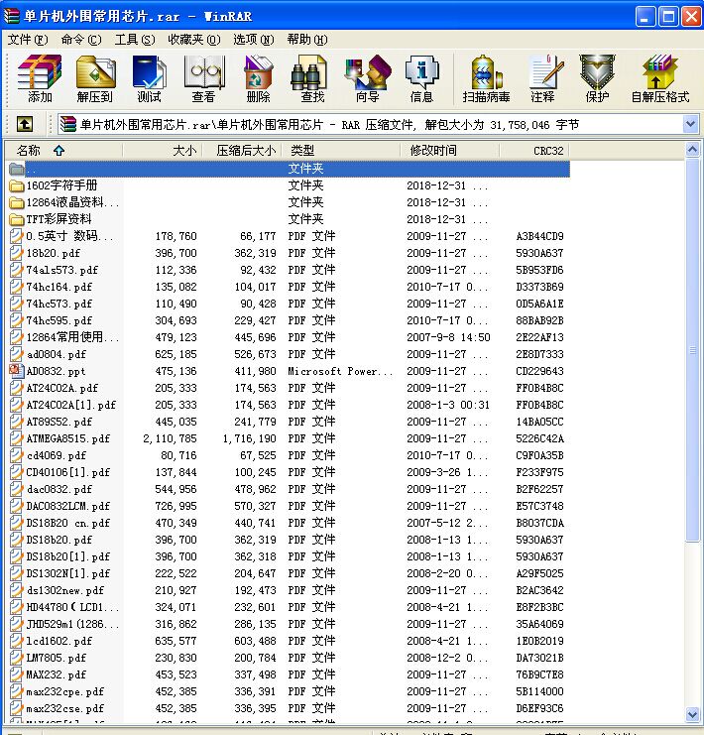Open the 收藏夹(O) menu
The height and width of the screenshot is (735, 704).
point(194,40)
